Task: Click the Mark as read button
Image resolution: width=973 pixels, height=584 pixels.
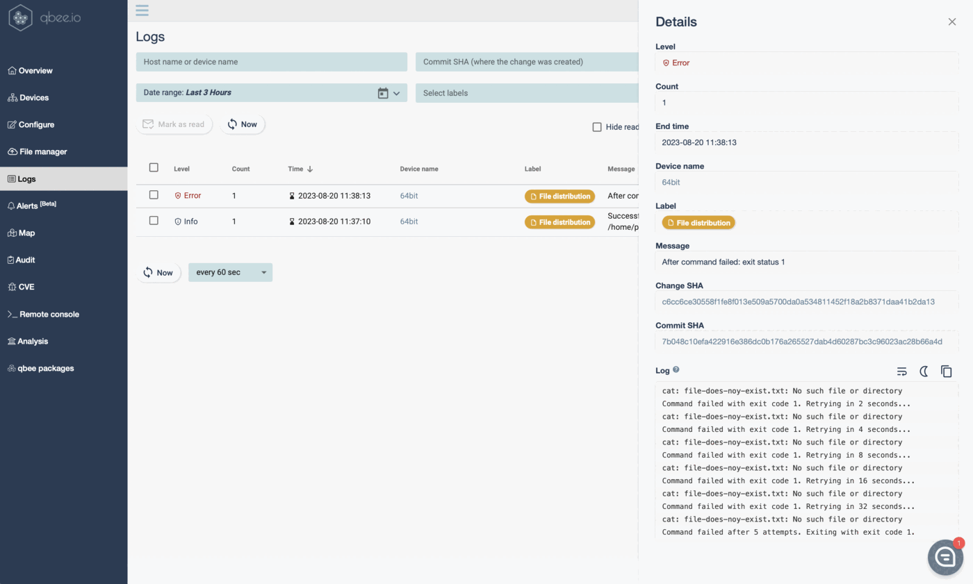Action: [174, 124]
